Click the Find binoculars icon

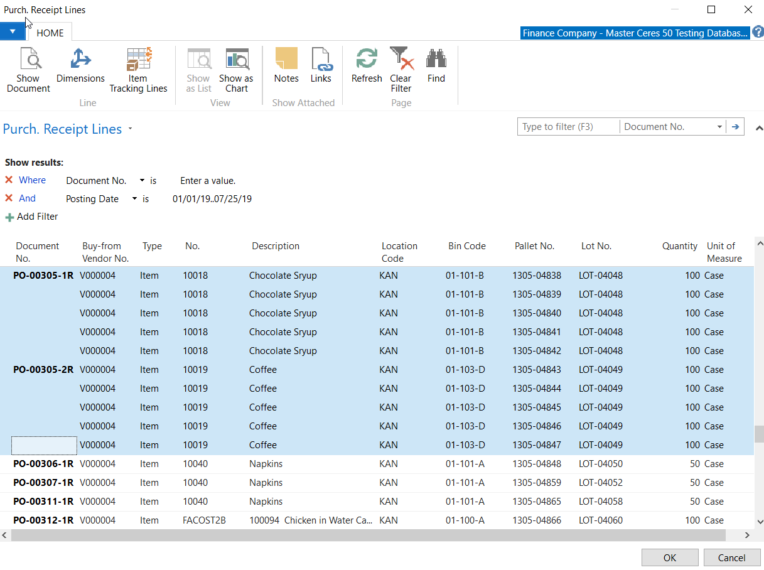point(436,60)
